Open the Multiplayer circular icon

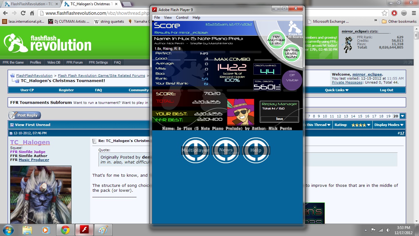(x=195, y=150)
